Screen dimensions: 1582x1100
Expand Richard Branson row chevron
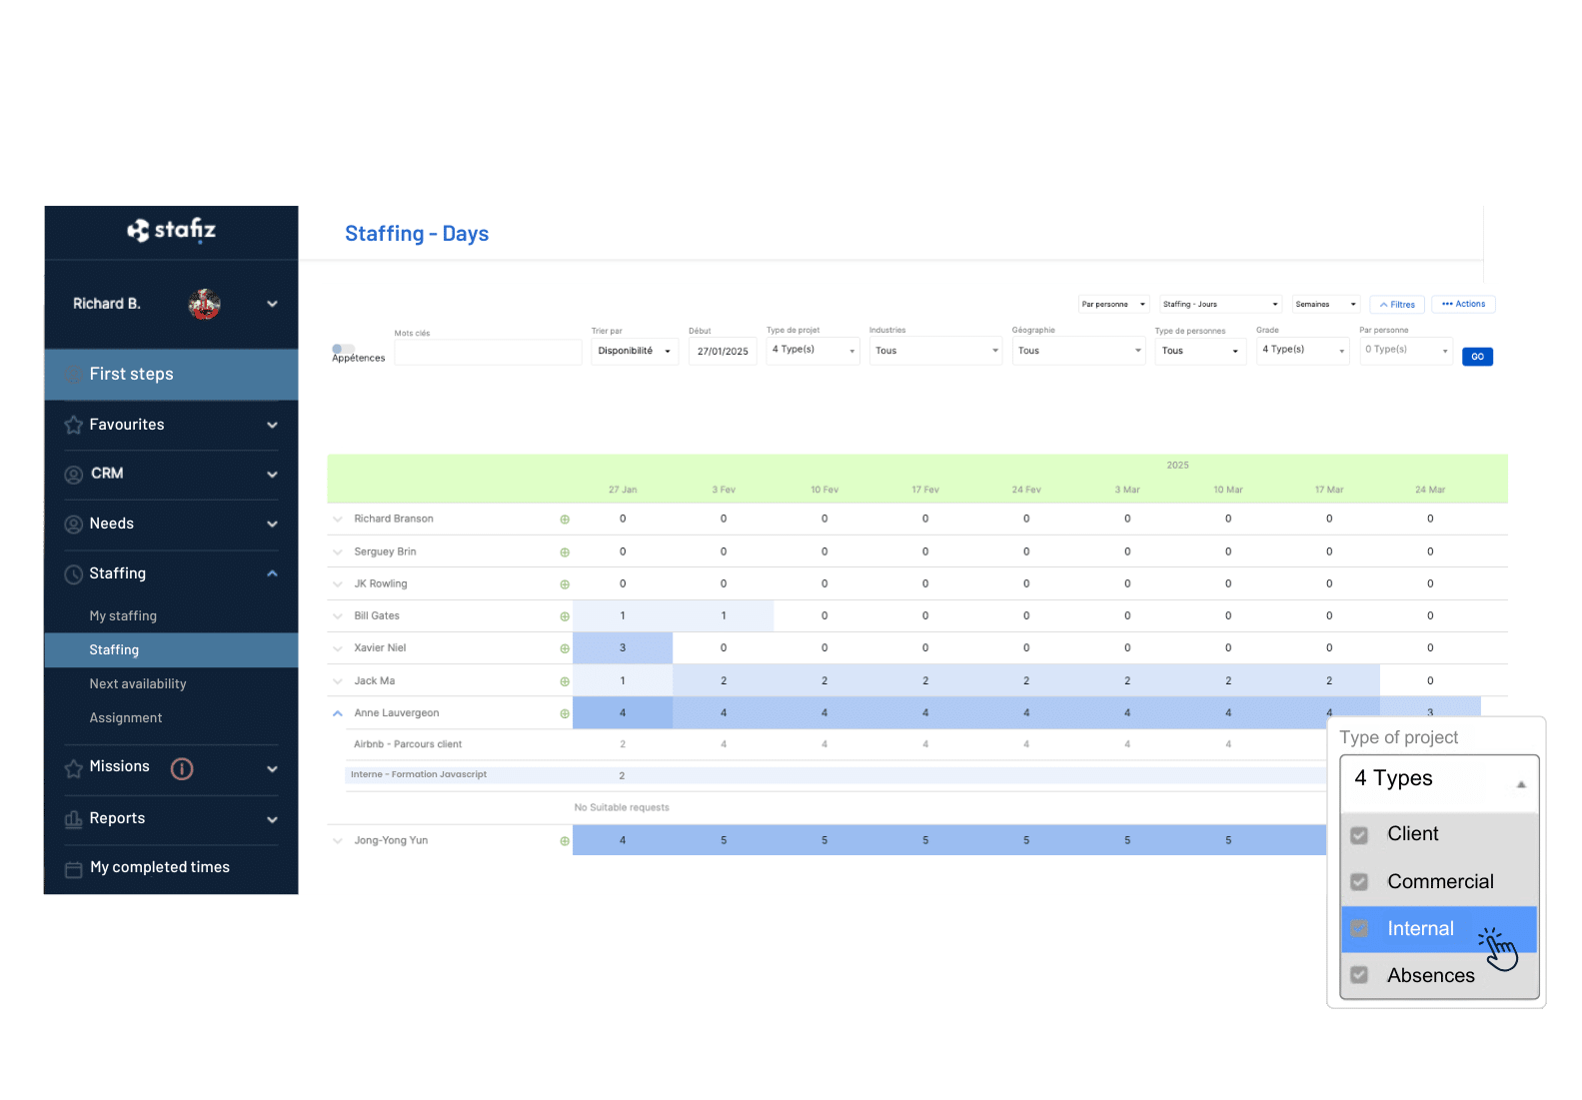tap(337, 520)
